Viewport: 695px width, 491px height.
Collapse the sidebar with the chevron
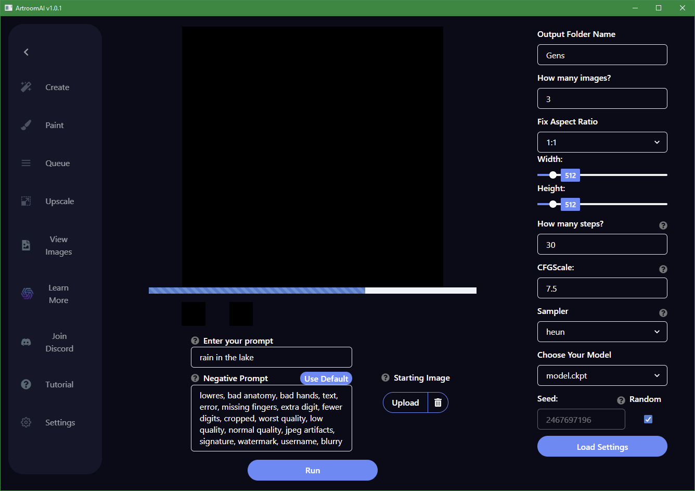(25, 52)
